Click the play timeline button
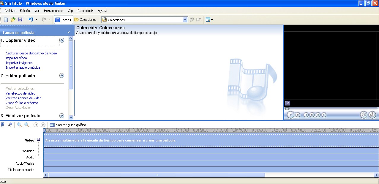Viewport: 379px width, 184px height. [x=43, y=125]
